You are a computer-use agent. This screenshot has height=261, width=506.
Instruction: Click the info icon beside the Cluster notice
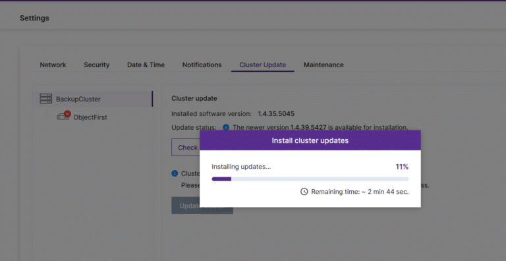click(175, 173)
